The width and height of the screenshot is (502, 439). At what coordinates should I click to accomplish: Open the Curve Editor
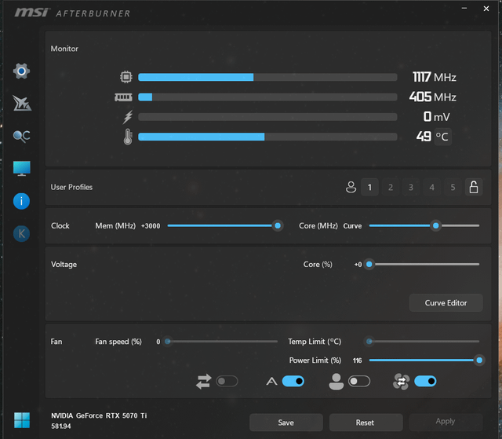point(446,303)
